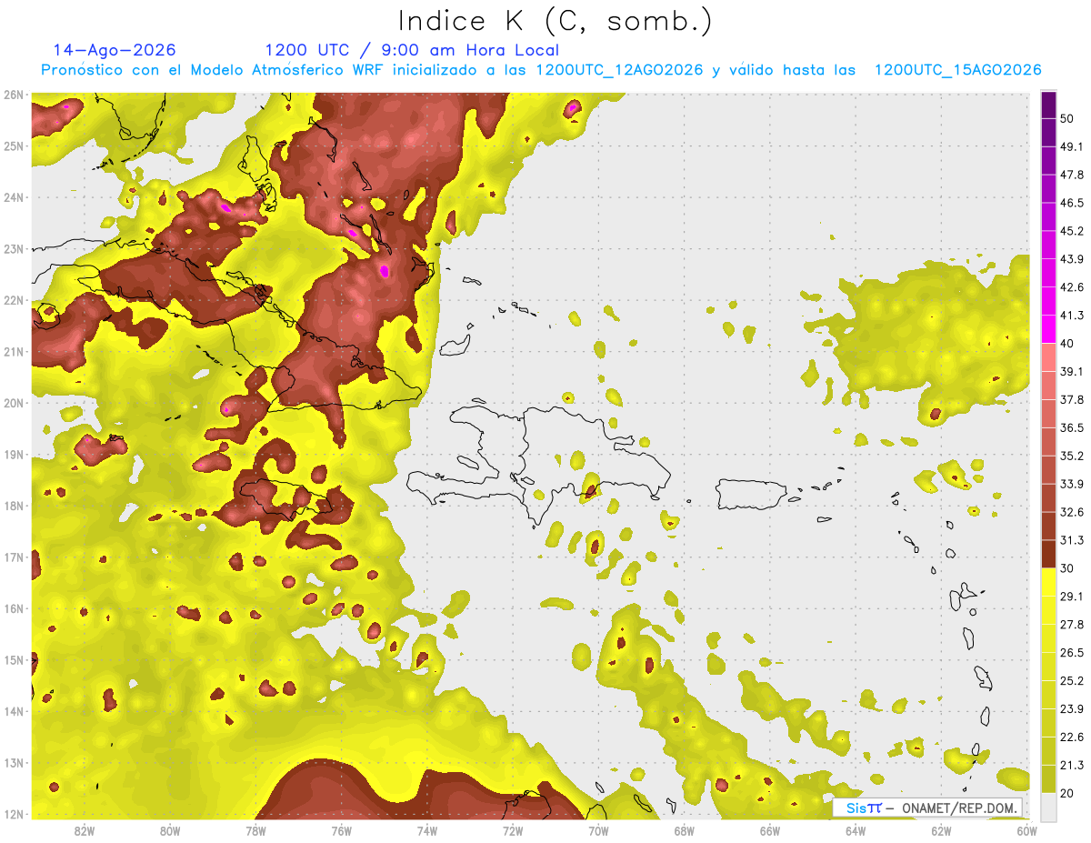Click colorbar value '36.5'
1091x843 pixels.
1072,427
